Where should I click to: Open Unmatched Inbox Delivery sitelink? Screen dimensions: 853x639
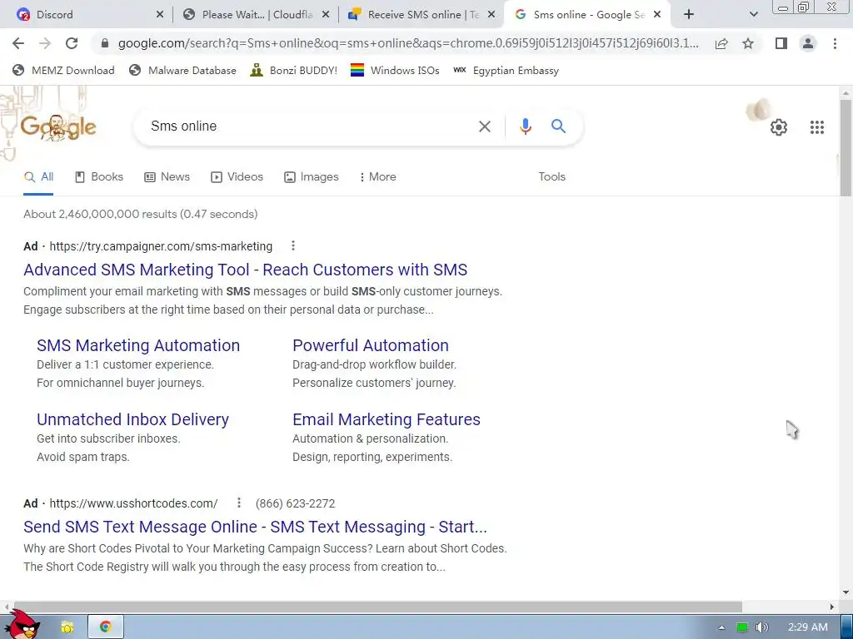coord(132,419)
